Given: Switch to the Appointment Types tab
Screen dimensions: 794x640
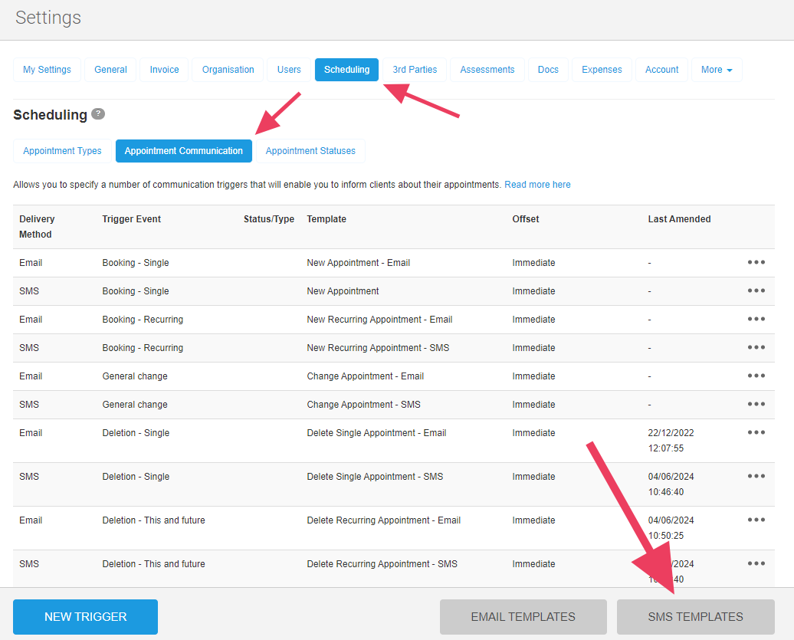Looking at the screenshot, I should pos(62,151).
